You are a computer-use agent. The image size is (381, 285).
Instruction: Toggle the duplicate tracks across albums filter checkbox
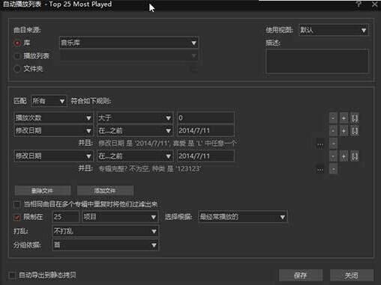(x=17, y=204)
